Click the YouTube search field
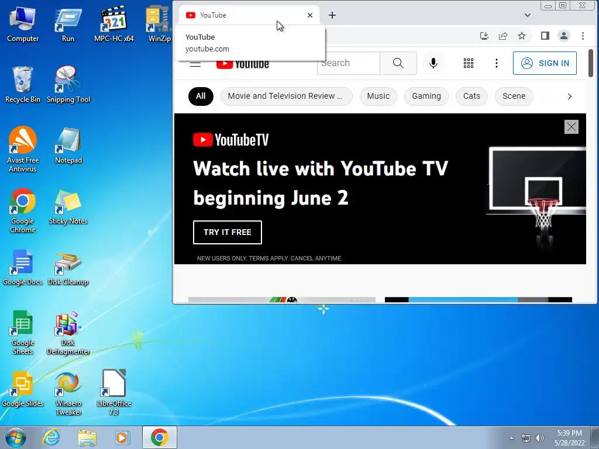The image size is (599, 449). pyautogui.click(x=349, y=63)
